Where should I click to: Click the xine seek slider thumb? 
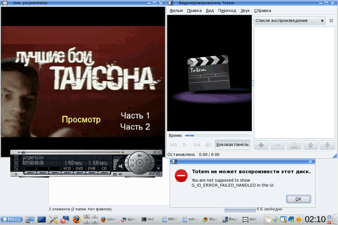click(23, 152)
